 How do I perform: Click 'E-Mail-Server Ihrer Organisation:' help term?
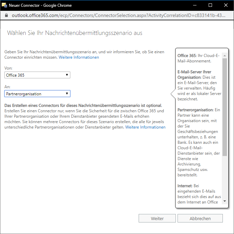click(x=194, y=75)
